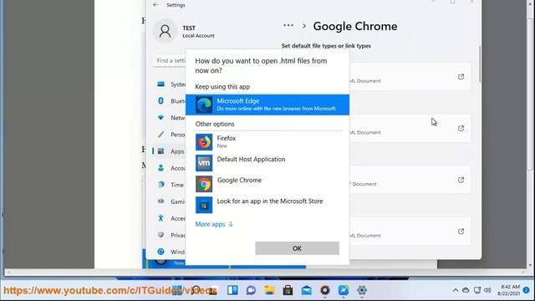
Task: Open the Network settings category
Action: click(x=171, y=117)
